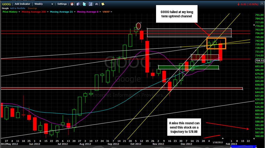Share chart via the Facebook icon

tap(90, 4)
